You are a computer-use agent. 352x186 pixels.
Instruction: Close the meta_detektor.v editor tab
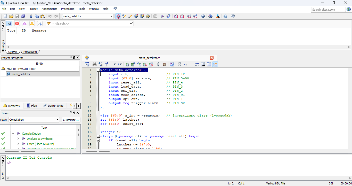212,58
